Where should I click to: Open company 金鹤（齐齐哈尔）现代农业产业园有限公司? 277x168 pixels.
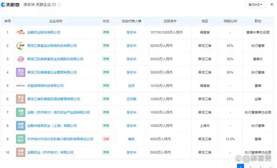58,112
